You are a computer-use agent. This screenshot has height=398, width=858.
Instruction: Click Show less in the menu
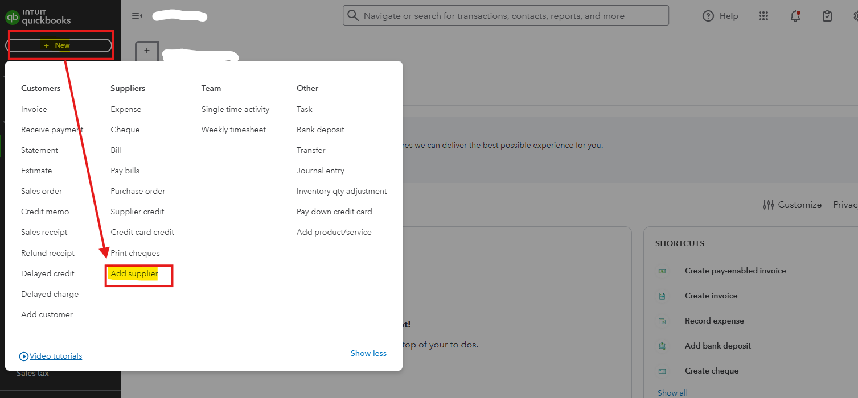pyautogui.click(x=368, y=353)
